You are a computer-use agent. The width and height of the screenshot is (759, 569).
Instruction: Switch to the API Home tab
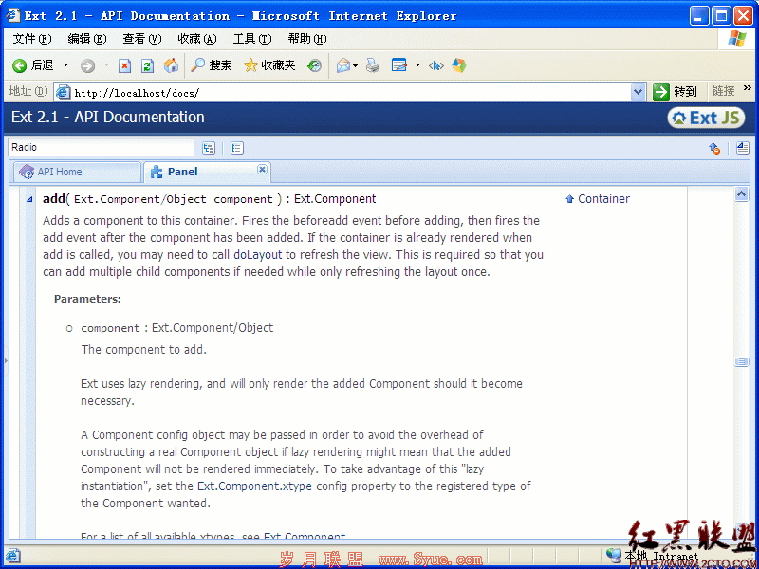click(x=78, y=172)
